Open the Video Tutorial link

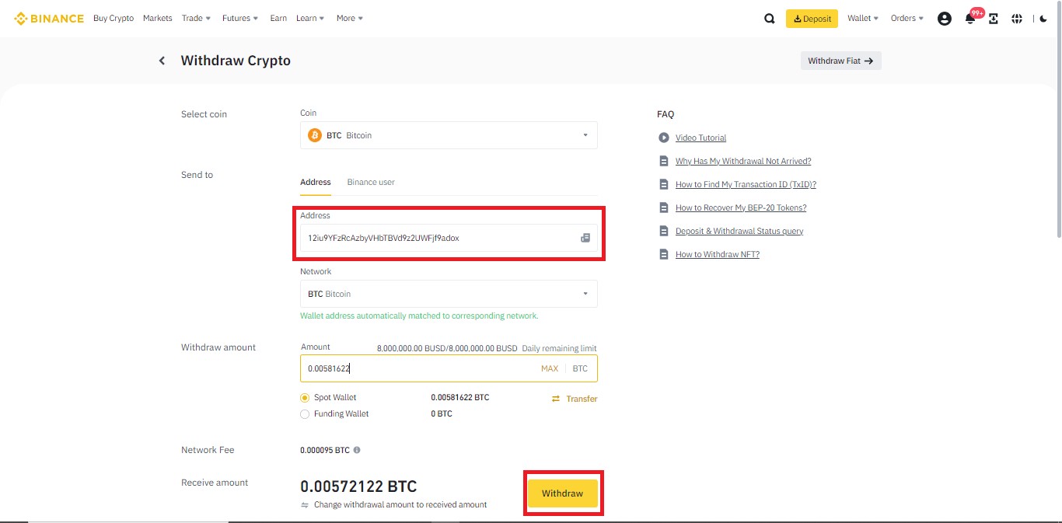[x=701, y=138]
